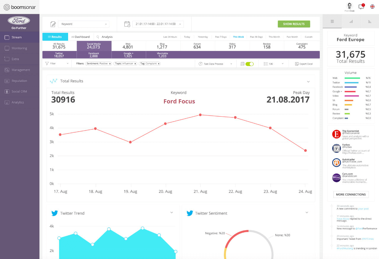Switch to the Analysis tab
379x259 pixels.
tap(105, 37)
